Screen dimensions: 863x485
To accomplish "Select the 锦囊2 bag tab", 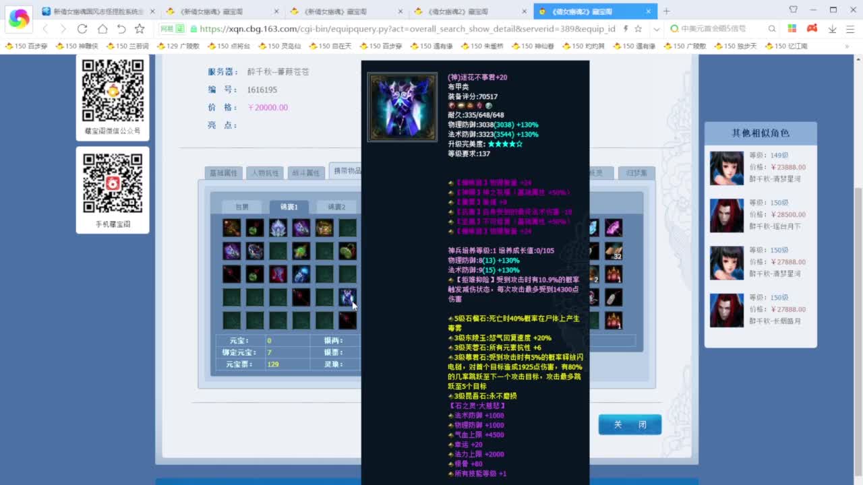I will tap(336, 207).
